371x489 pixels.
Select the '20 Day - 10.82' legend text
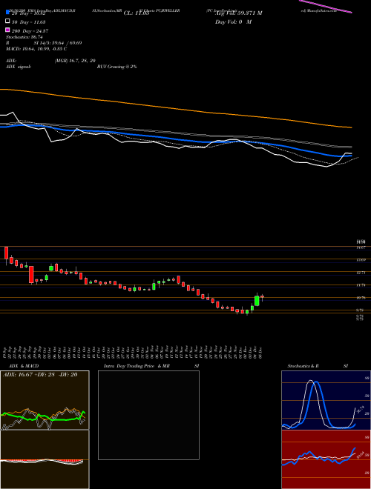pyautogui.click(x=29, y=13)
